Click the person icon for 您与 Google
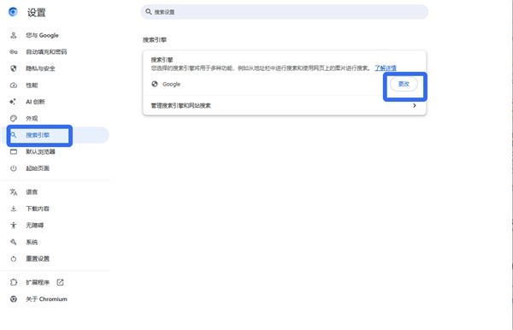Viewport: 513px width, 330px height. tap(14, 35)
